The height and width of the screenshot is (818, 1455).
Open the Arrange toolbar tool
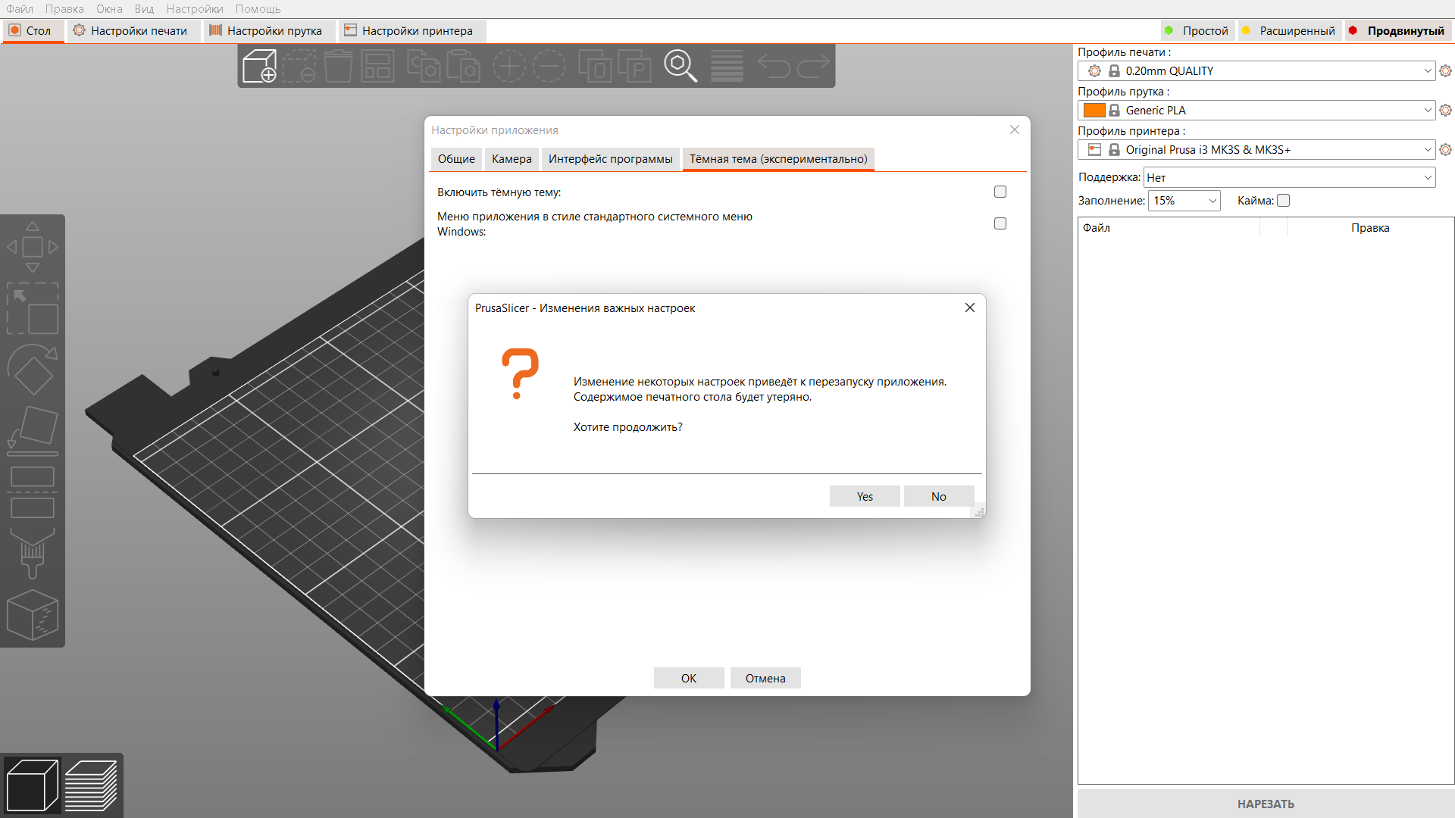click(x=377, y=66)
